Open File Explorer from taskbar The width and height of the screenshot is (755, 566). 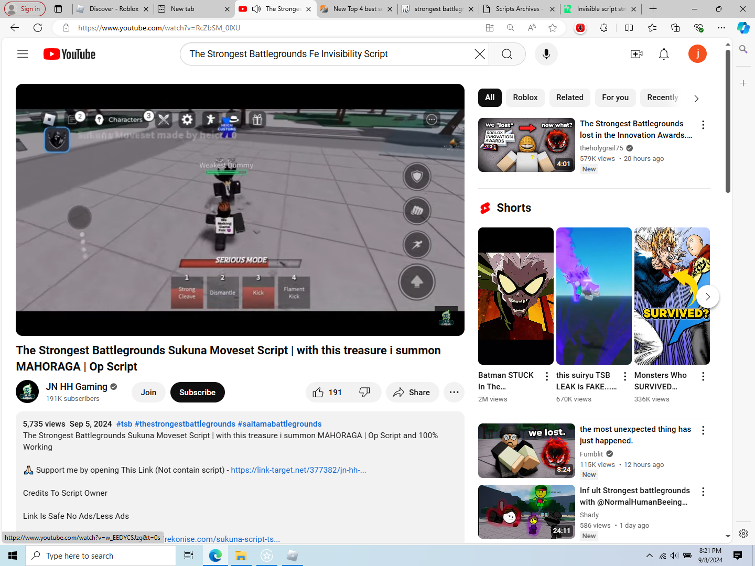click(x=241, y=556)
